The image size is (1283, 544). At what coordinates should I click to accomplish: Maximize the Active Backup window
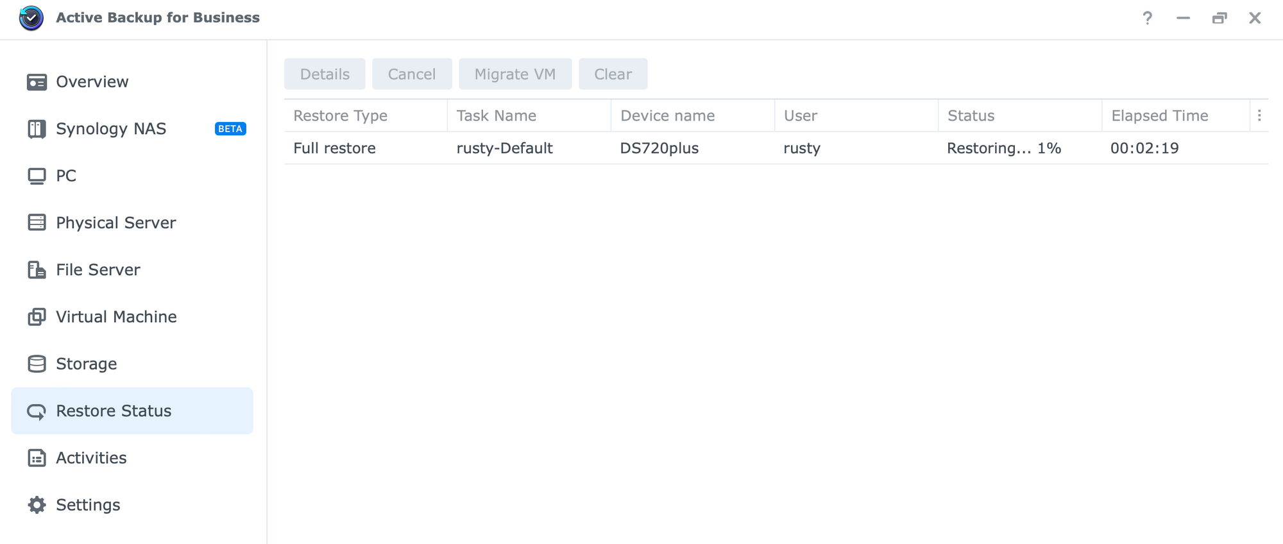coord(1219,18)
